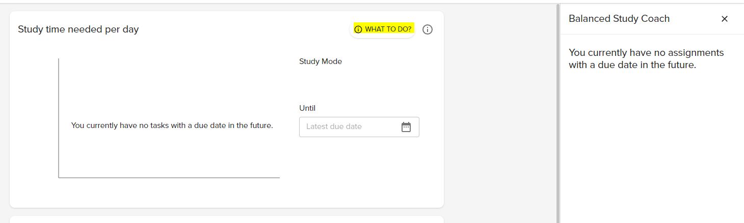Viewport: 744px width, 223px height.
Task: Click the Study Mode label
Action: (x=321, y=61)
